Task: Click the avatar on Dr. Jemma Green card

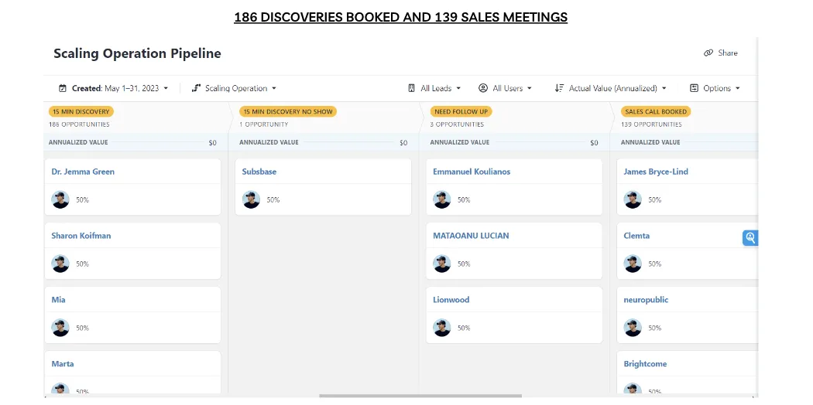Action: [x=60, y=199]
